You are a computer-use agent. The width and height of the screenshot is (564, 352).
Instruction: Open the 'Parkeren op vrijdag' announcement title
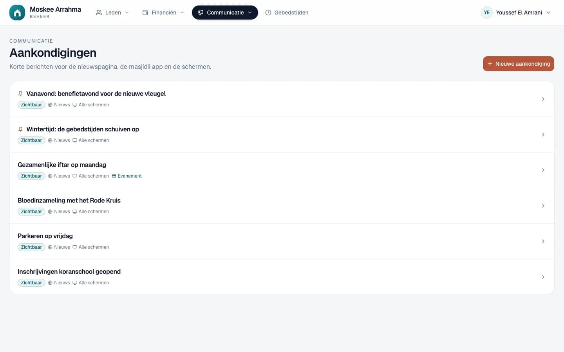(x=45, y=236)
